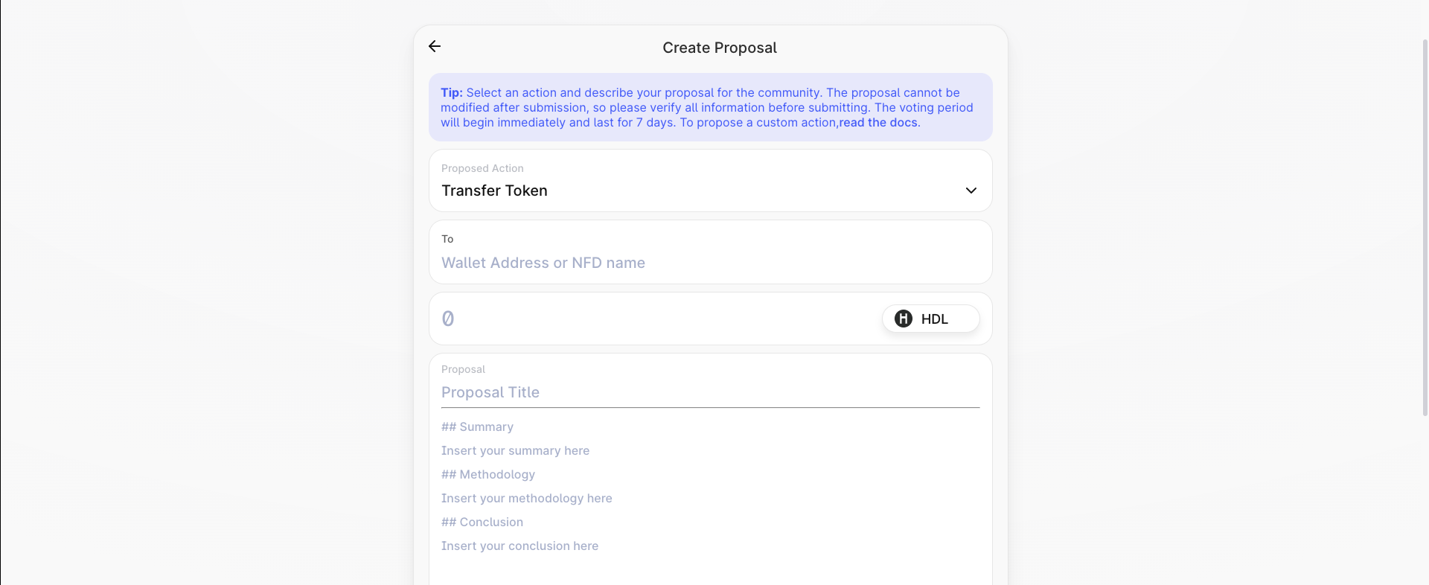Click the "Insert your summary here" placeholder
Screen dimensions: 1429x585
tap(515, 450)
